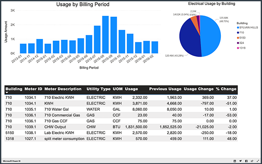This screenshot has width=262, height=164.
Task: Select the 5150 legend entry in pie legend
Action: (241, 38)
